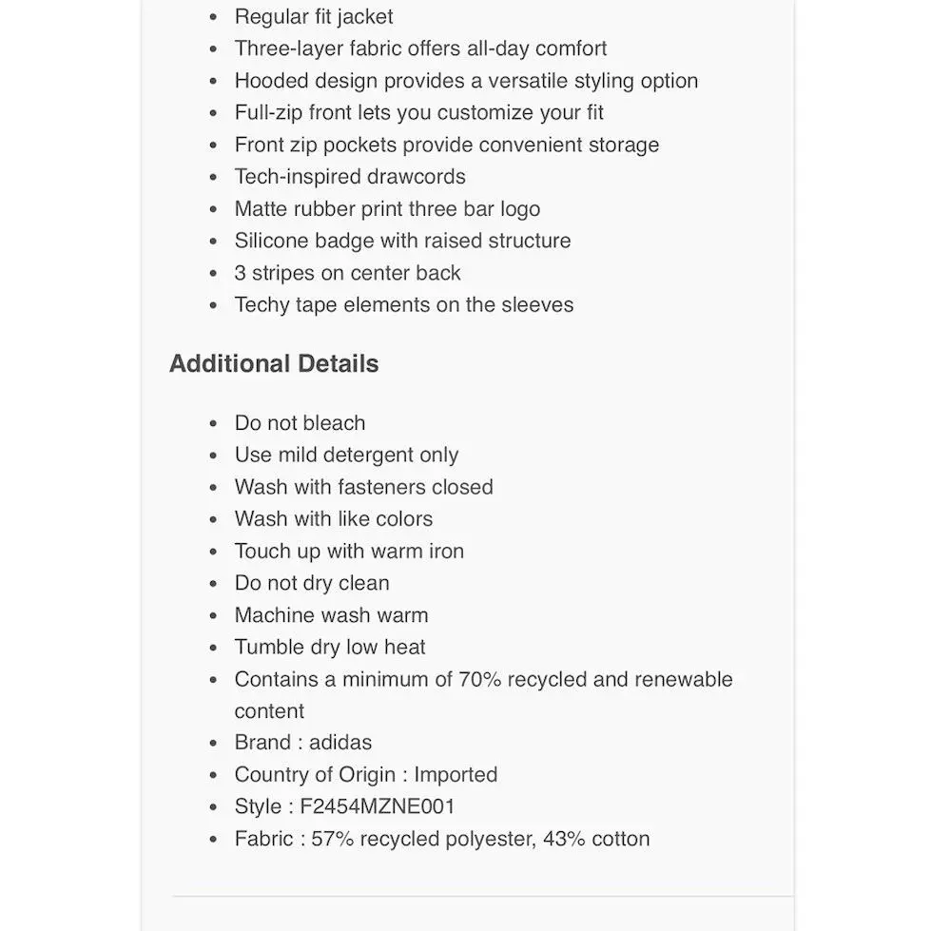Click 'Tumble dry low heat' text
This screenshot has height=931, width=931.
(x=330, y=648)
